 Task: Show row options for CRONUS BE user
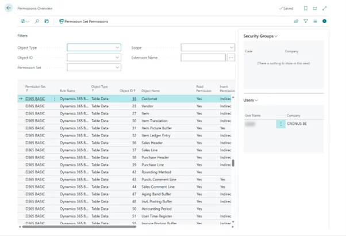(280, 124)
